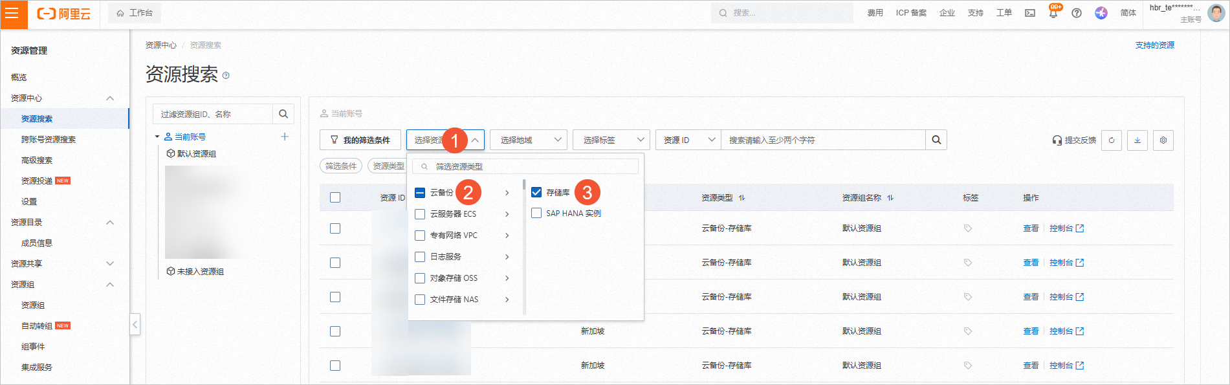
Task: Click the top search box
Action: (782, 13)
